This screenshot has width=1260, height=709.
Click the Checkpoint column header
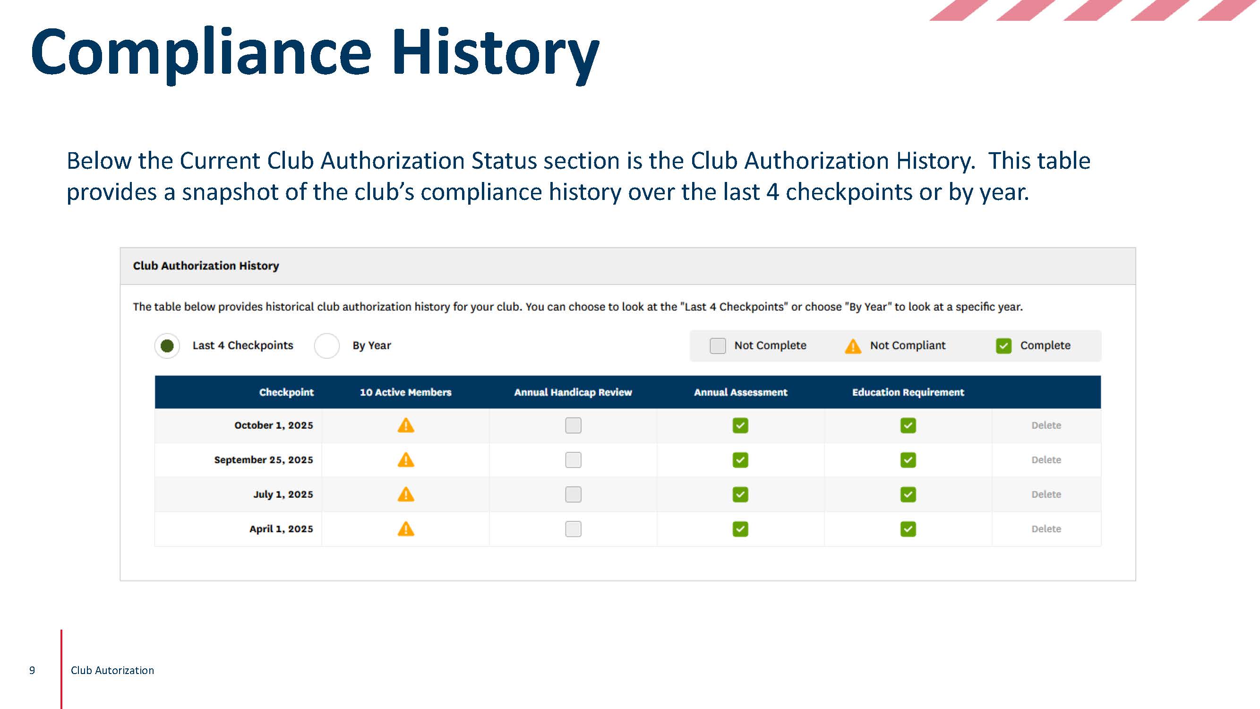(286, 392)
